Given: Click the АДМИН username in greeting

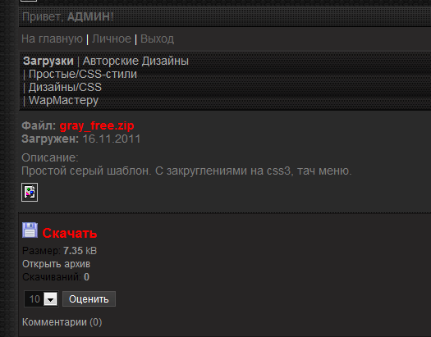Looking at the screenshot, I should pos(89,16).
